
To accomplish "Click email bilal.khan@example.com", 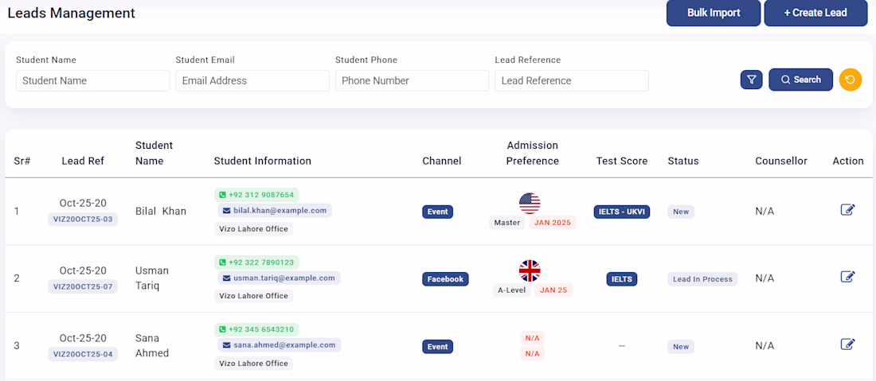I will click(x=275, y=211).
